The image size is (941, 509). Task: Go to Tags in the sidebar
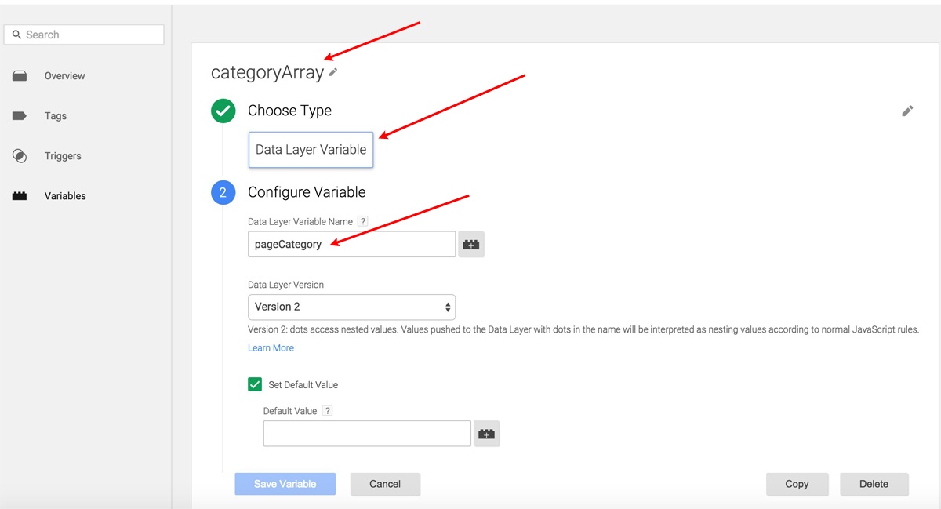point(55,116)
